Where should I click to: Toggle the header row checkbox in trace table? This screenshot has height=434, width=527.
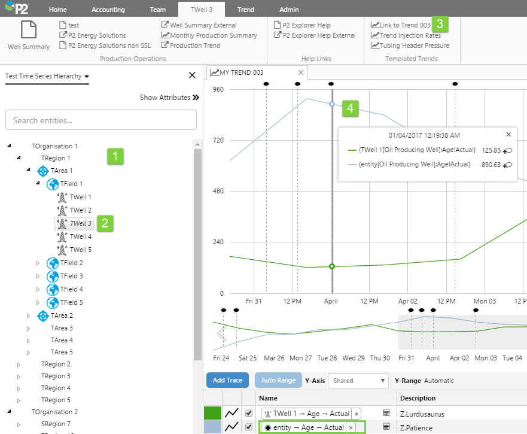(x=249, y=397)
